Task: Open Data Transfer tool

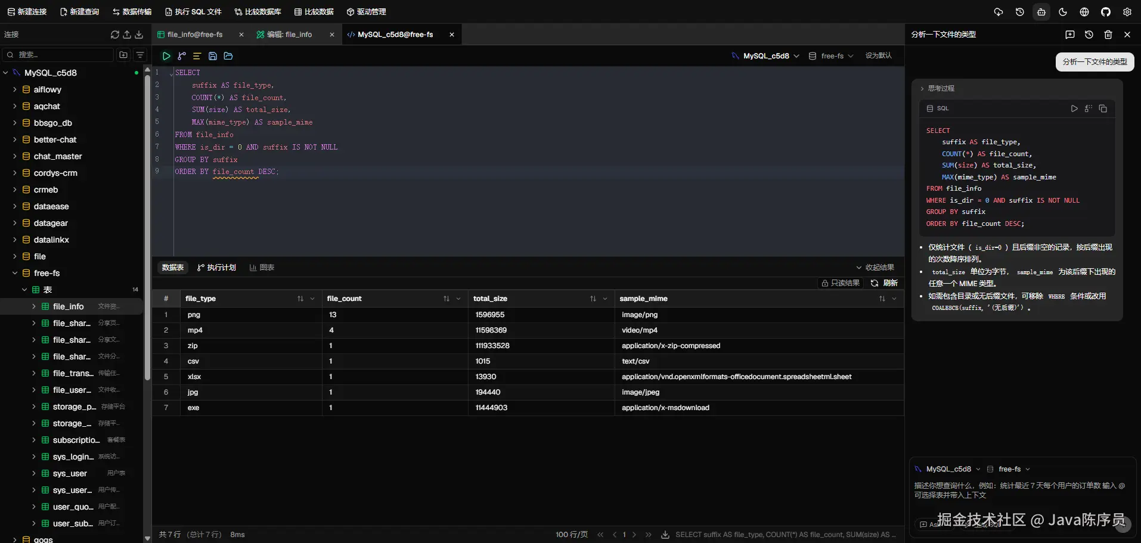Action: (x=132, y=12)
